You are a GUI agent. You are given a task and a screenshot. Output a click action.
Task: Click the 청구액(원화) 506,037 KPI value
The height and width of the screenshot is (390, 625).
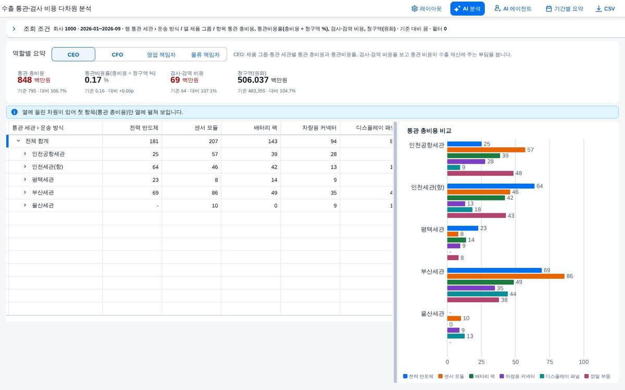tap(253, 80)
